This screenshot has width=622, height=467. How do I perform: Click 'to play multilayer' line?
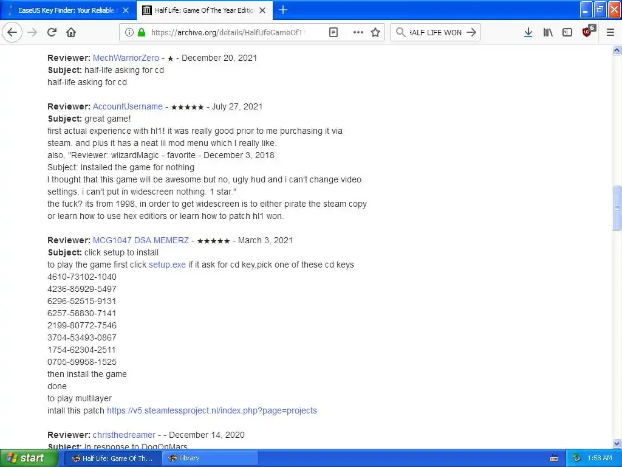80,398
